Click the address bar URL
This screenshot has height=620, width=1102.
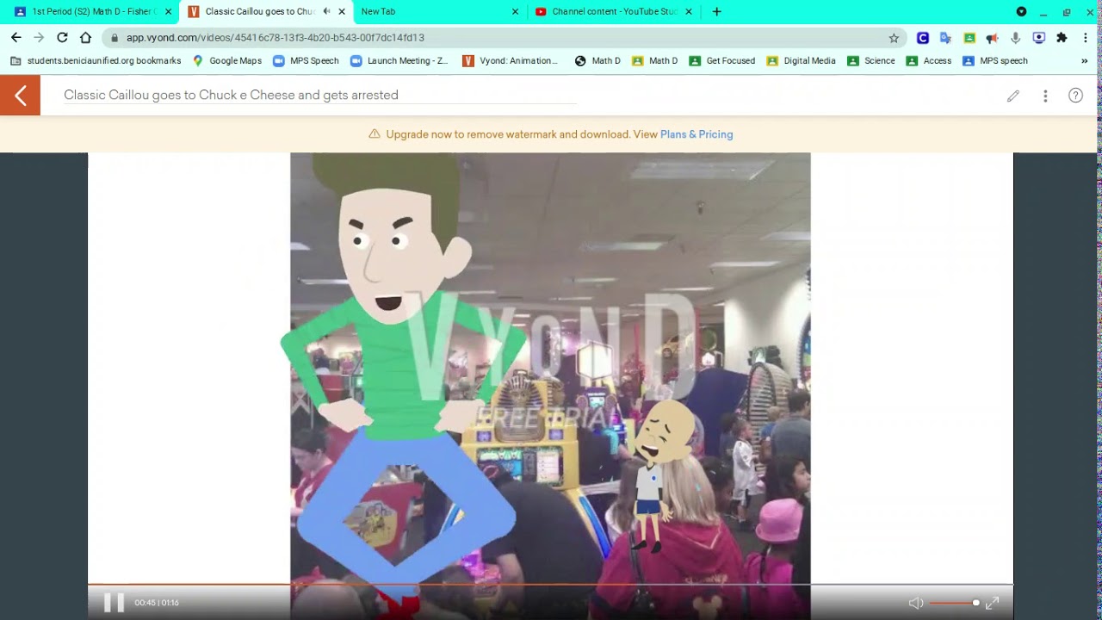click(x=275, y=38)
